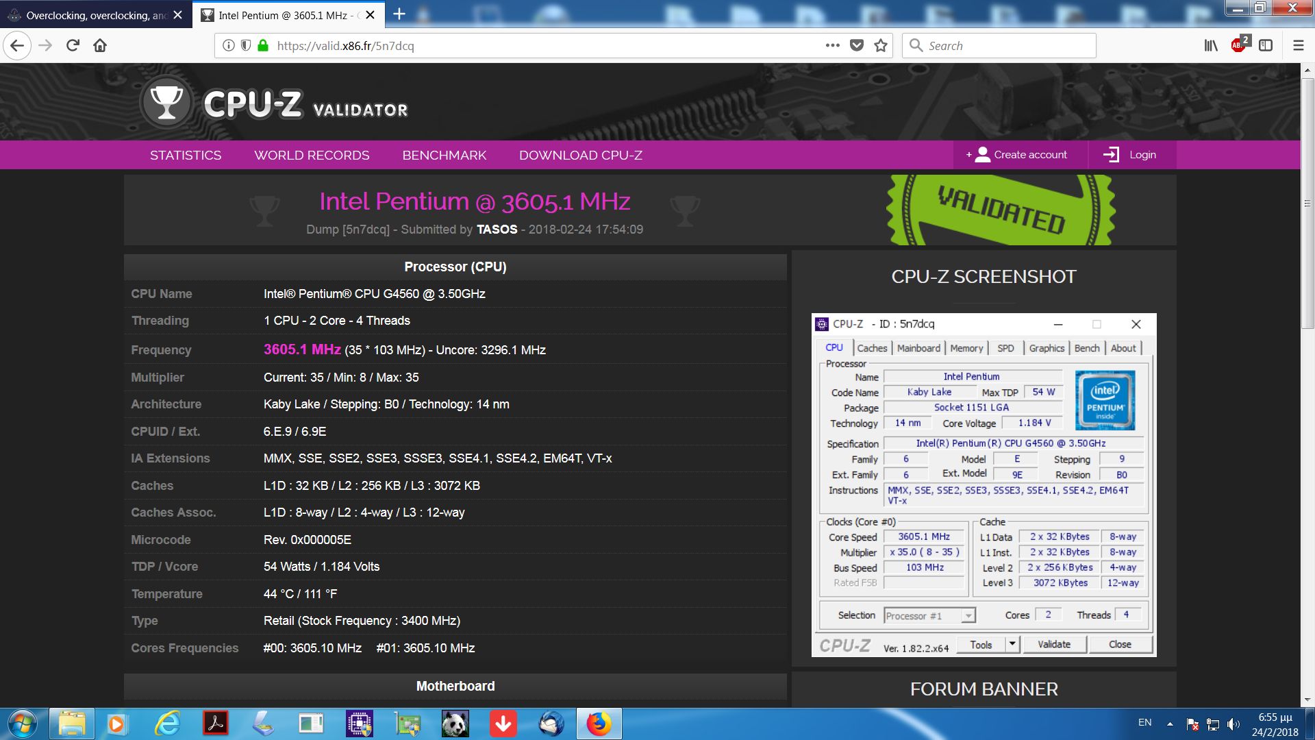Open CPU-Z application from taskbar
Viewport: 1315px width, 740px height.
pos(360,724)
